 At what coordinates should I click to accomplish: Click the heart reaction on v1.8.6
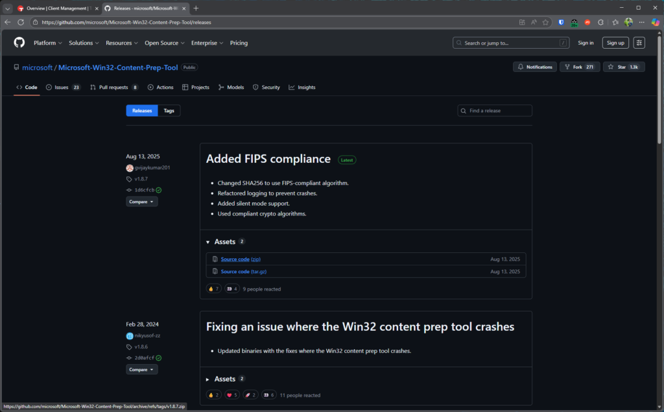click(231, 394)
